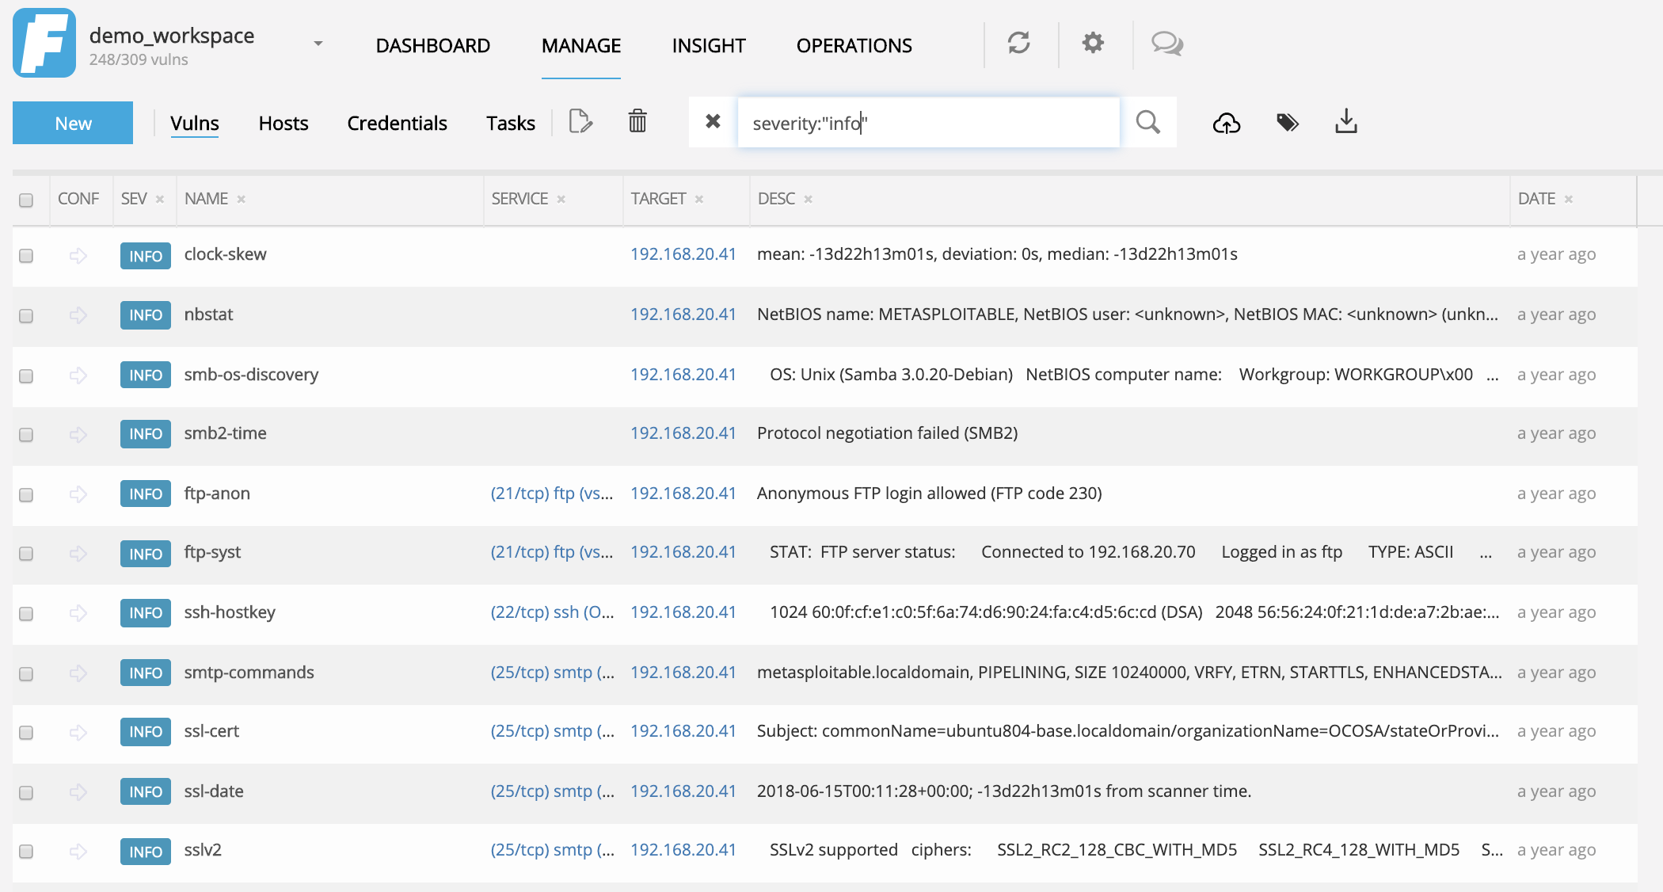Click the refresh icon in top bar
Viewport: 1663px width, 892px height.
pyautogui.click(x=1019, y=43)
